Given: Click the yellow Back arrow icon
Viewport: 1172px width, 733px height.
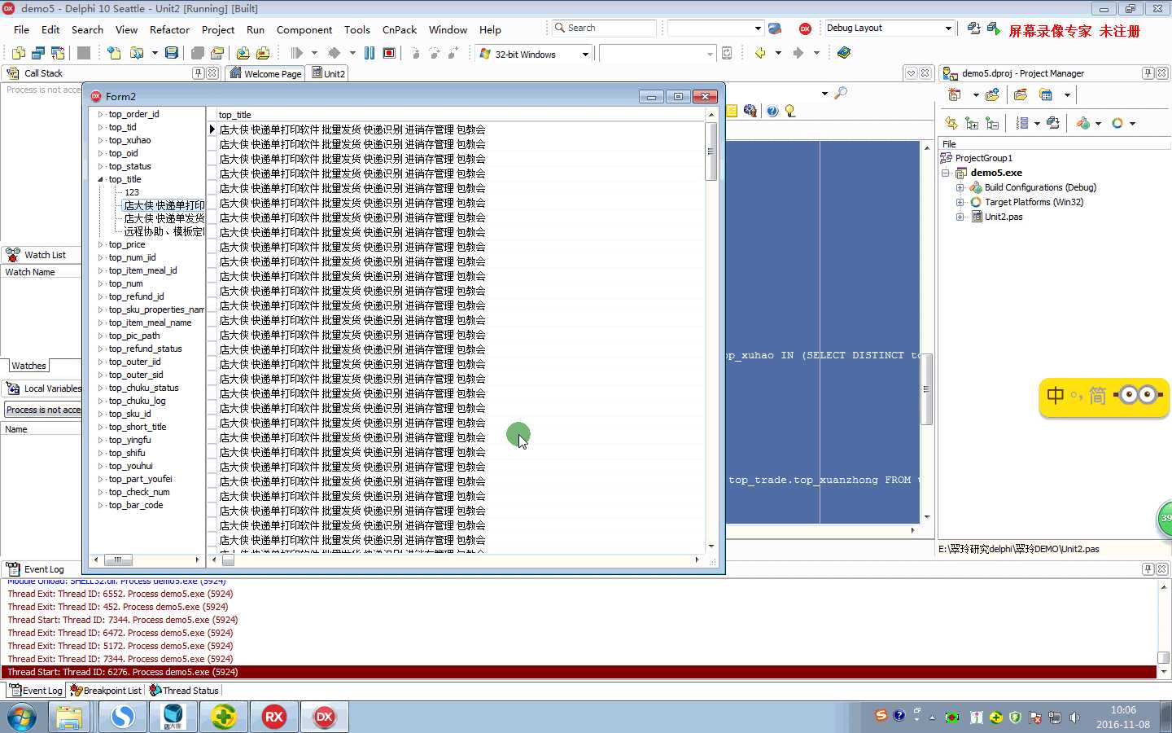Looking at the screenshot, I should tap(760, 53).
